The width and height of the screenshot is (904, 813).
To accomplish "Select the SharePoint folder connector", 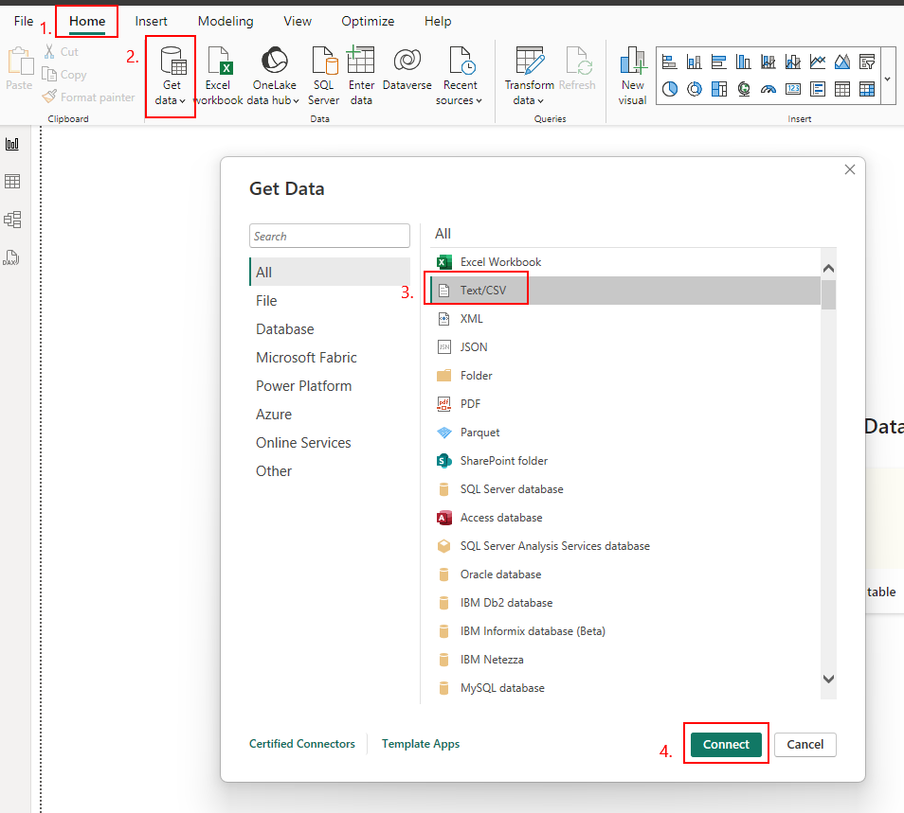I will tap(625, 461).
